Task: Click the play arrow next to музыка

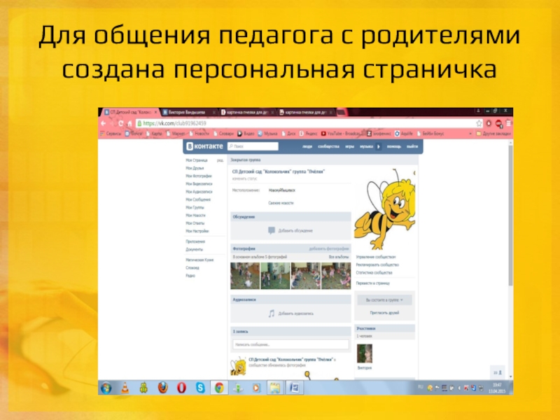Action: [379, 146]
